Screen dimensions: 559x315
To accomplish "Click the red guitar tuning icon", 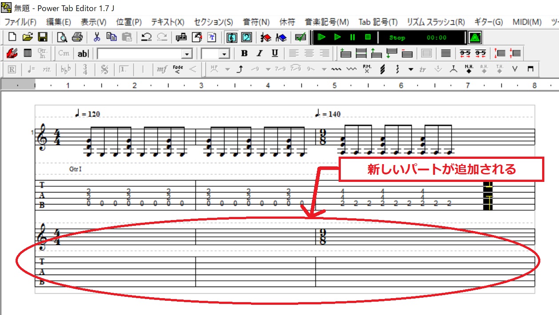I will click(11, 53).
